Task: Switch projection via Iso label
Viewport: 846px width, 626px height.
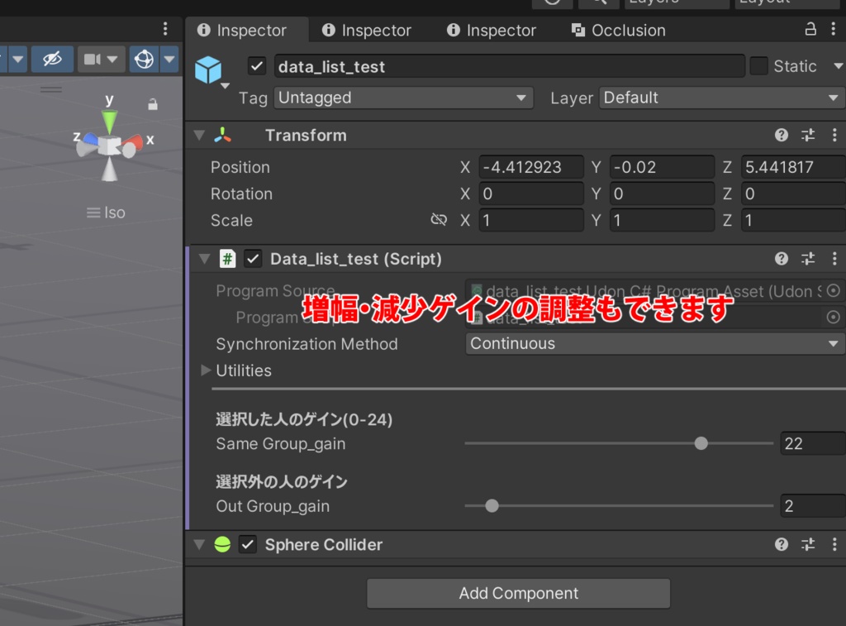Action: [106, 213]
